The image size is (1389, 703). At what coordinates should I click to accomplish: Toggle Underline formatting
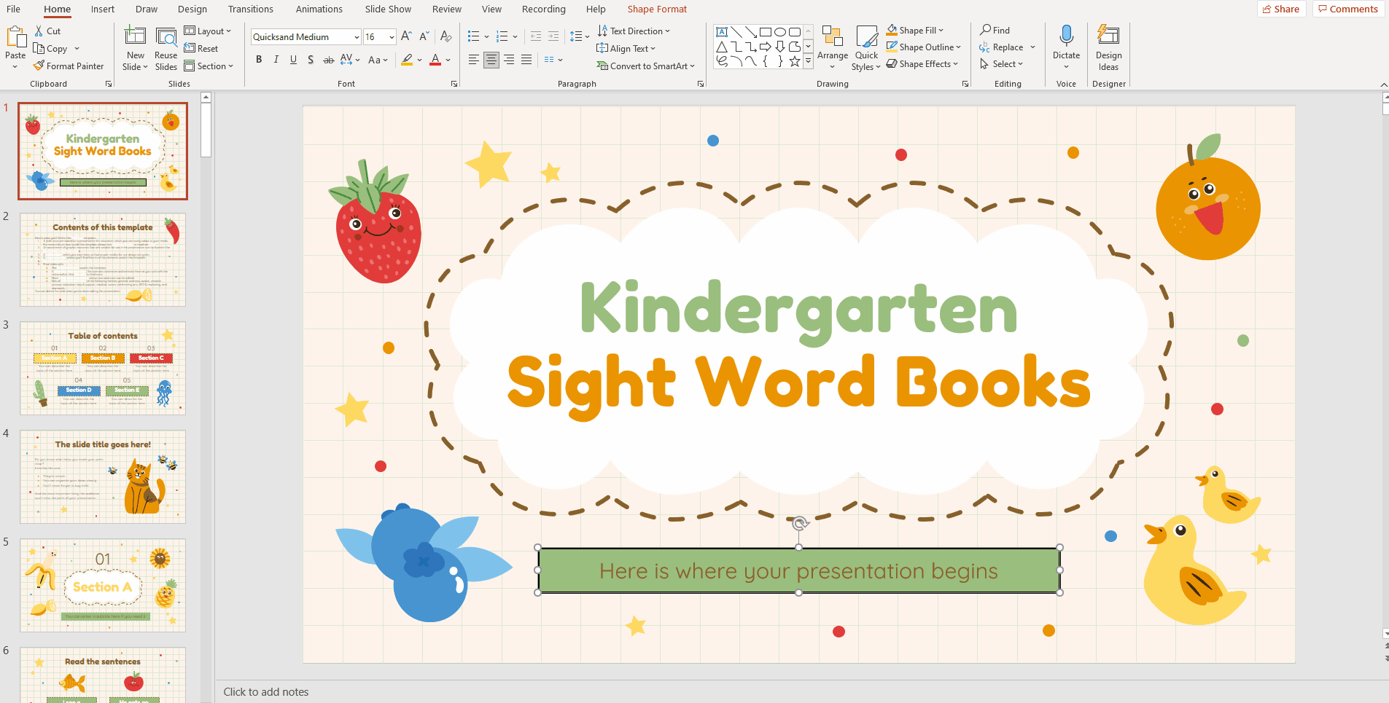coord(293,60)
